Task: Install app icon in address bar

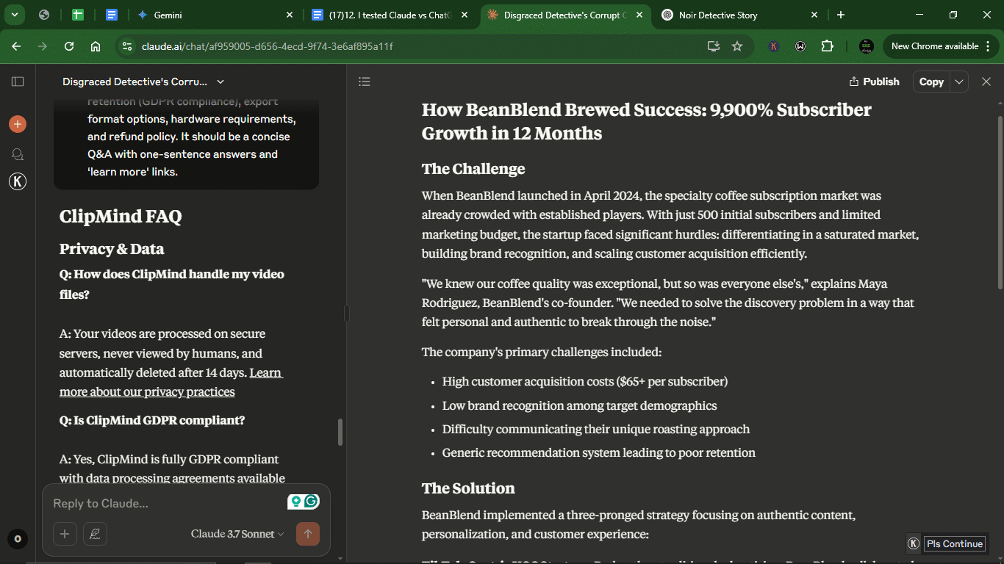Action: click(x=713, y=46)
